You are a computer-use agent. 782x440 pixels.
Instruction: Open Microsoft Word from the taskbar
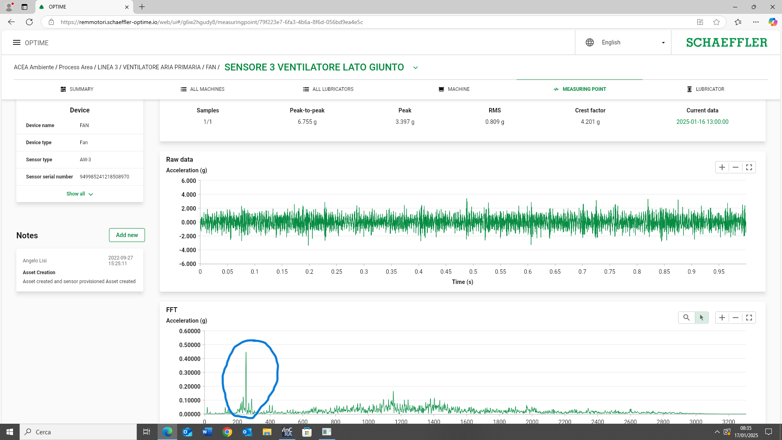point(207,432)
